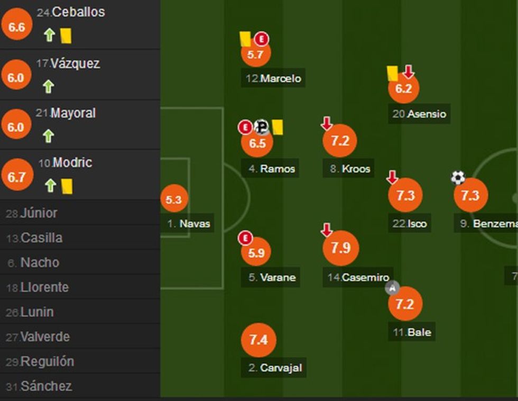This screenshot has width=518, height=401.
Task: Click the error badge next to Varane
Action: [245, 239]
